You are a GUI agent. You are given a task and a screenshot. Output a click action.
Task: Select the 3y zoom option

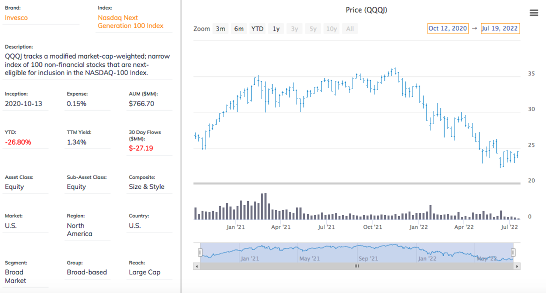tap(294, 29)
